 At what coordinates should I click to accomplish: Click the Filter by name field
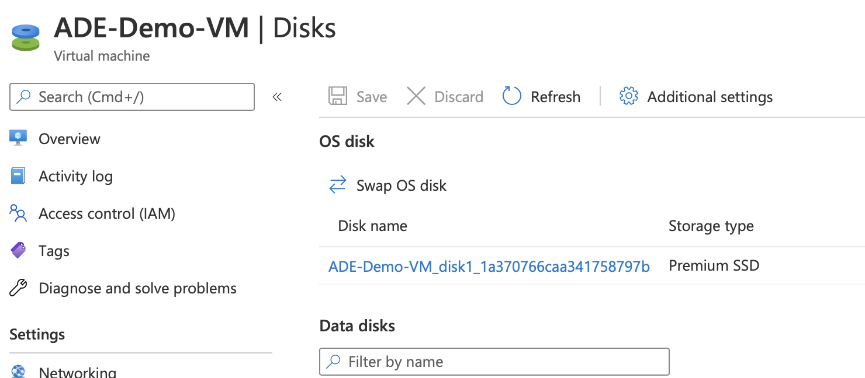494,362
